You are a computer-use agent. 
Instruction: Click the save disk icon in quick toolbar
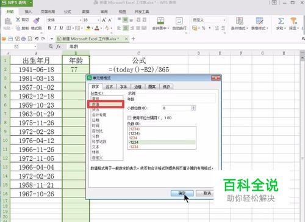click(10, 39)
